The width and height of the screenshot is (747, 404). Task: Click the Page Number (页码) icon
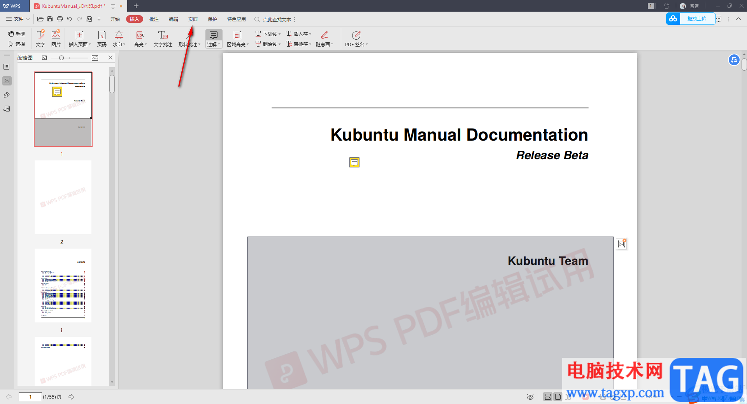pyautogui.click(x=102, y=38)
